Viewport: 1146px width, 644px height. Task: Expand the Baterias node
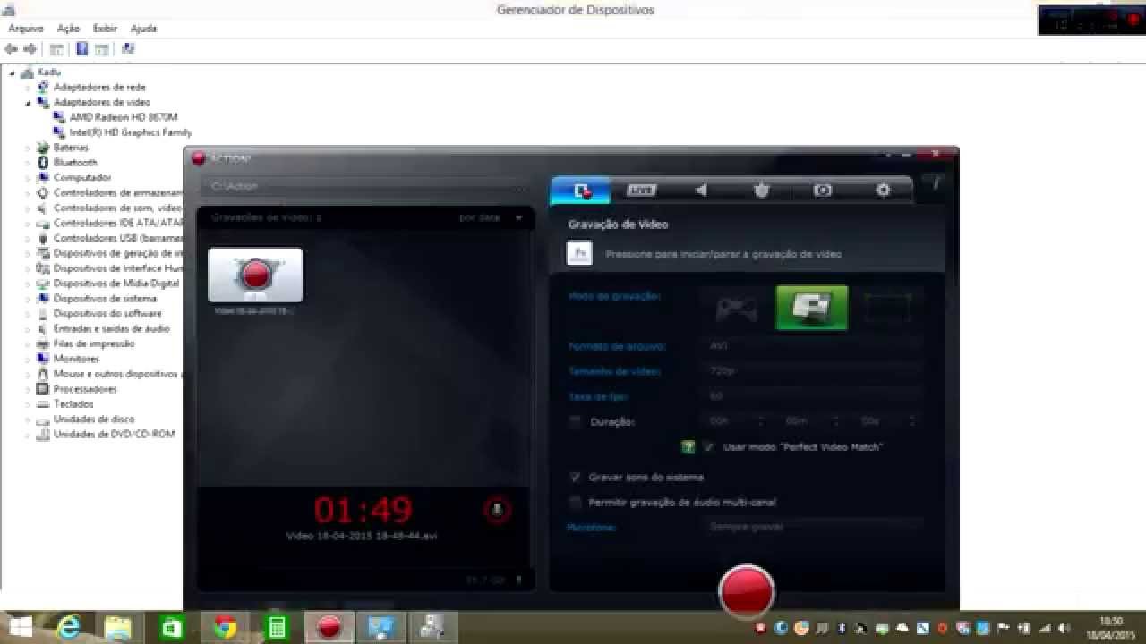coord(28,148)
